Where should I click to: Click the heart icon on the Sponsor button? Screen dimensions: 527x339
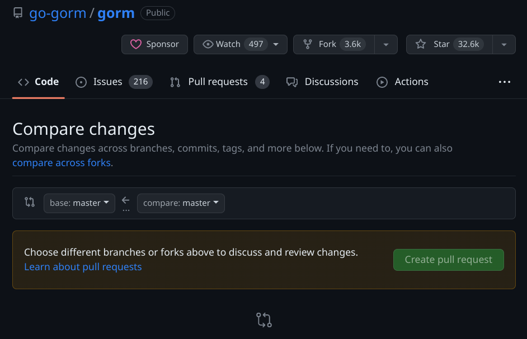[135, 44]
